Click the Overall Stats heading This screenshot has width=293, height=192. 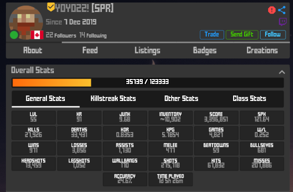tap(33, 70)
